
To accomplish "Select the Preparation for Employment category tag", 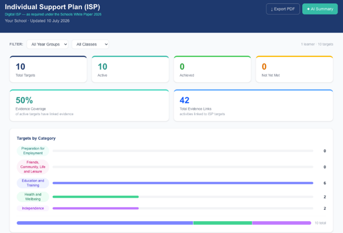I will click(33, 151).
